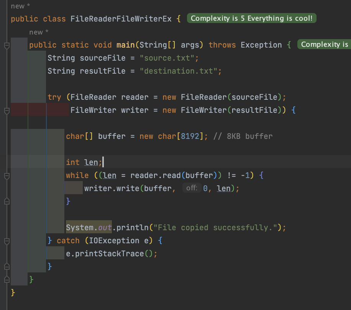Screen dimensions: 351x310
Task: Click 'writer.write' inside the loop
Action: pos(112,188)
